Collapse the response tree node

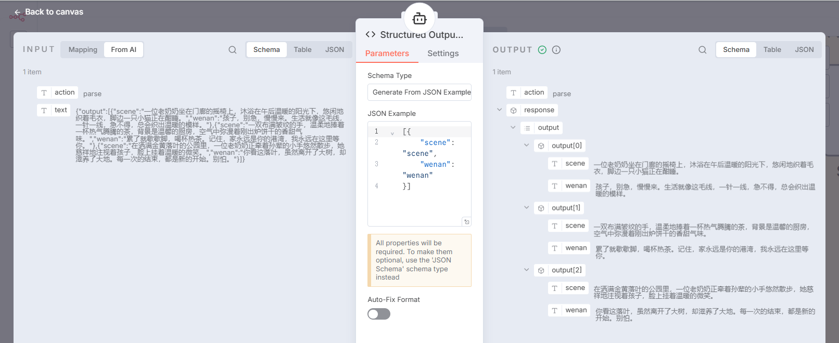(500, 110)
